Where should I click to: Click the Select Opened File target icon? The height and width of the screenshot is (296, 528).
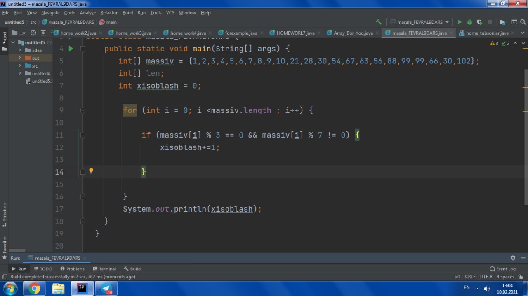33,33
